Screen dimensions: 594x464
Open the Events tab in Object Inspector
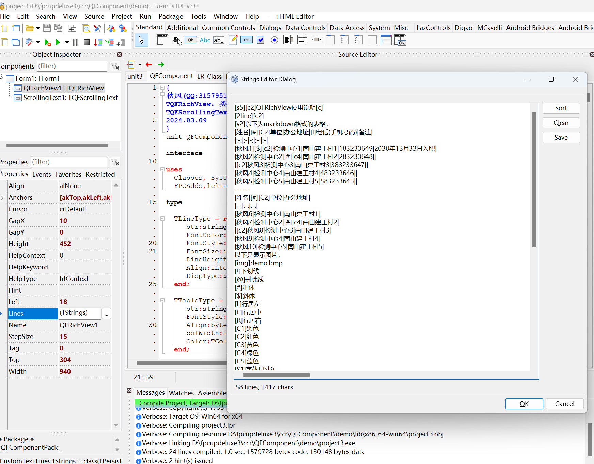(x=42, y=174)
